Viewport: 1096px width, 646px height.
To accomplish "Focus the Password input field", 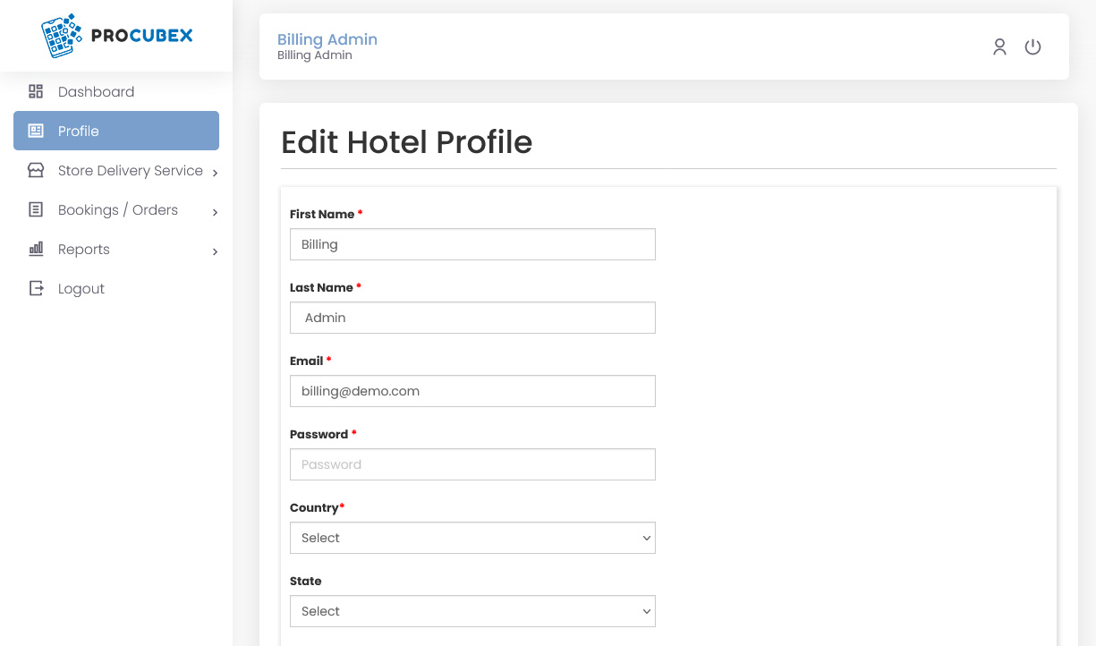I will (x=472, y=464).
